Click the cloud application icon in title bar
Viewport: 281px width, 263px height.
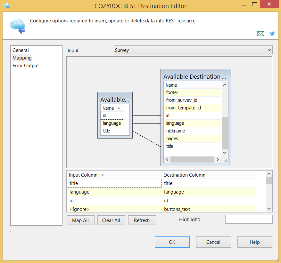6,6
